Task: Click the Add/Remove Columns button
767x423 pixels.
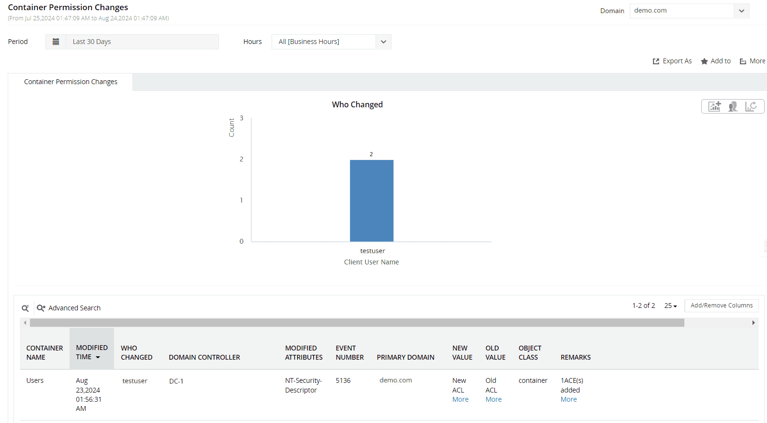Action: tap(721, 306)
